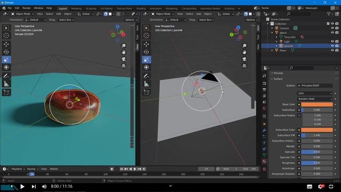Screen dimensions: 341x192
Task: Toggle auto keying record button in timeline
Action: 112,169
